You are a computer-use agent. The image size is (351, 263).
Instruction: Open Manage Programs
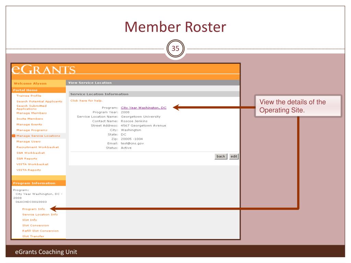pyautogui.click(x=32, y=130)
